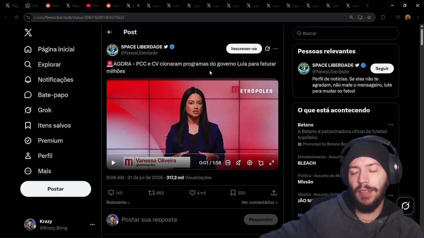Open the Premium page
This screenshot has width=424, height=238.
[x=43, y=140]
